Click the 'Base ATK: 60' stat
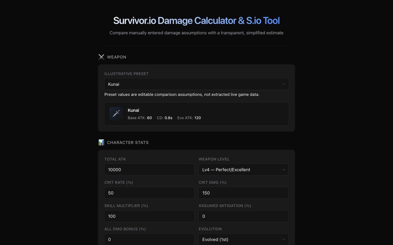This screenshot has width=393, height=245. [140, 118]
